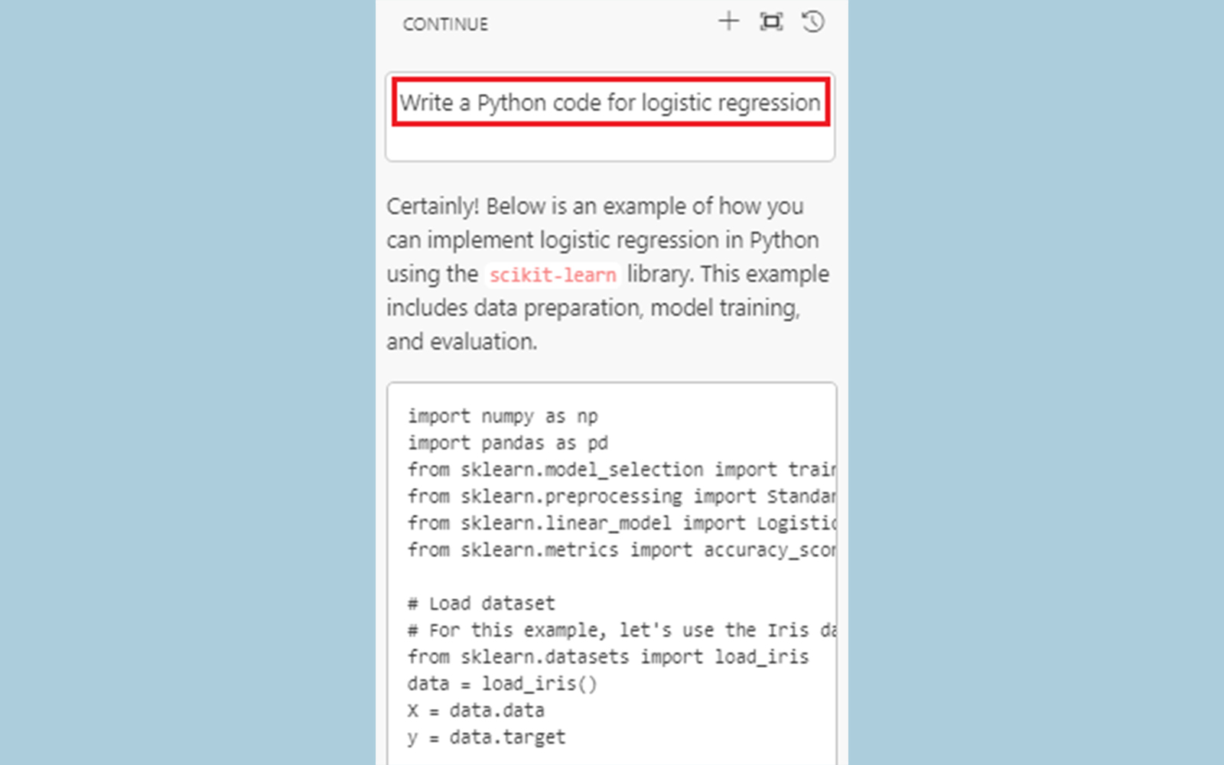Click the CONTINUE panel title
1224x765 pixels.
point(445,24)
